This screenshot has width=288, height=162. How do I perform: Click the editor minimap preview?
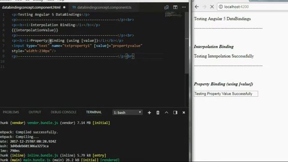[174, 14]
